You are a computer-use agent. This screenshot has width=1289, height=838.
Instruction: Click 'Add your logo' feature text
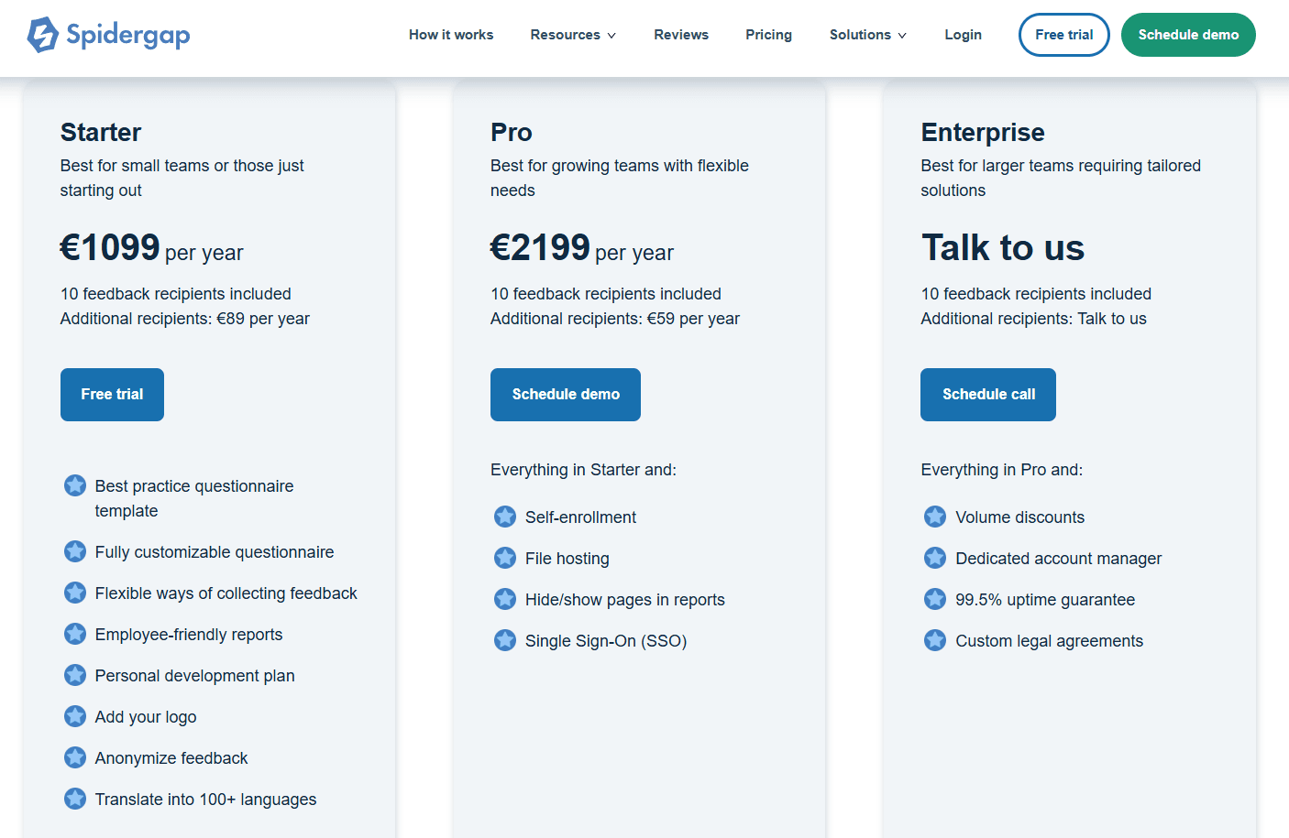coord(146,717)
